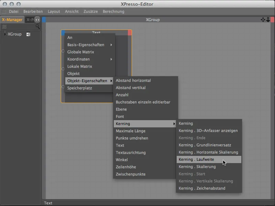Screen dimensions: 275x206
Task: Select Kerning . 3D-Anfasser anzeigen
Action: tap(209, 130)
